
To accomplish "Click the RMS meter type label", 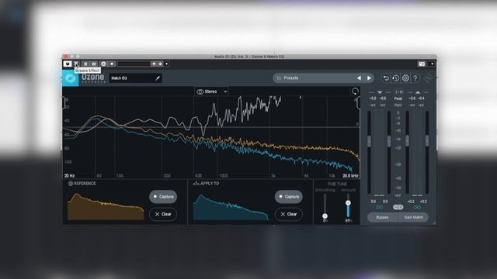I will point(398,105).
